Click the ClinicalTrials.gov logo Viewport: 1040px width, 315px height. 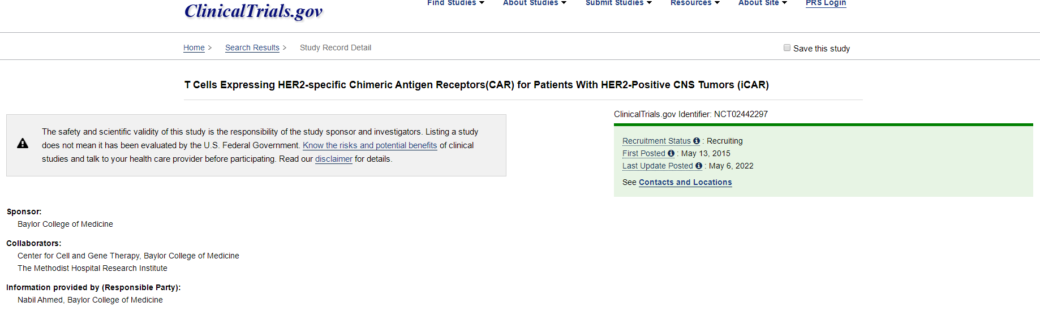click(253, 11)
